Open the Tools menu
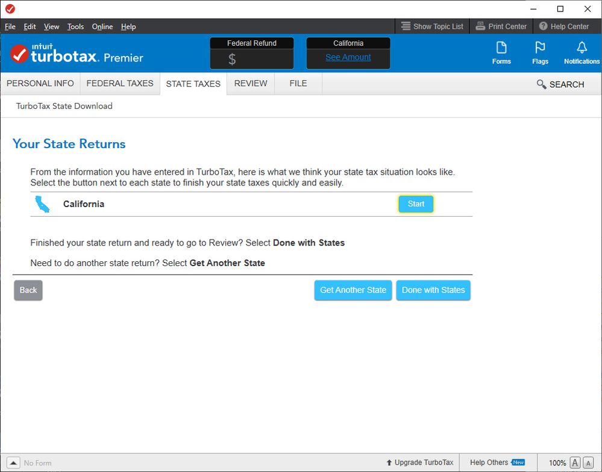This screenshot has height=472, width=602. (x=75, y=26)
